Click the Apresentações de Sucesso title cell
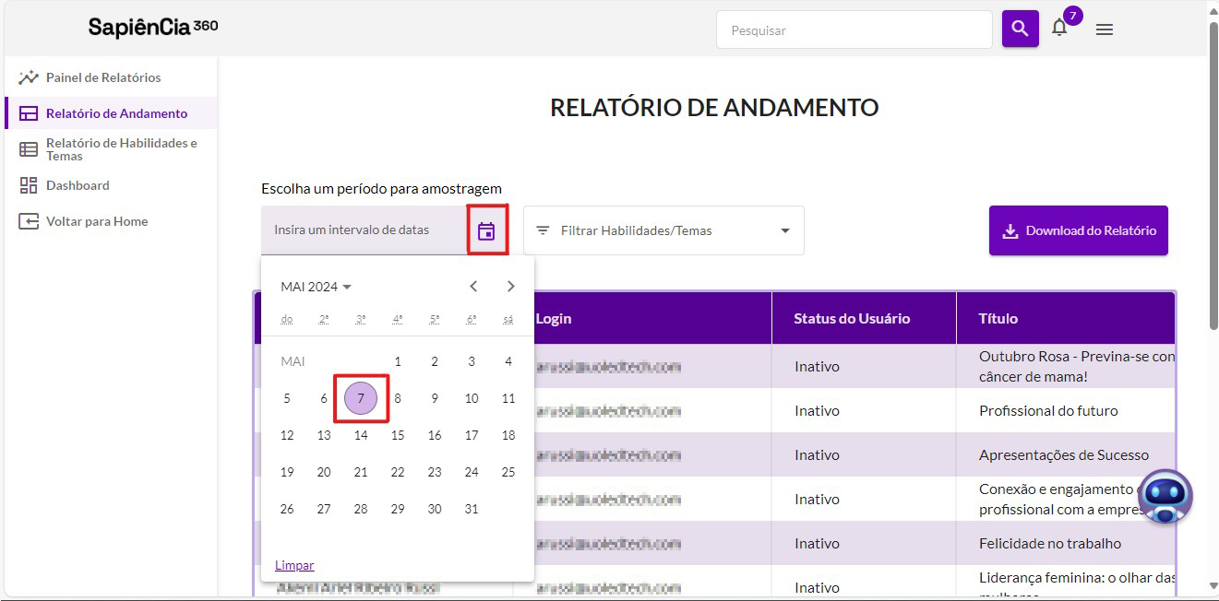This screenshot has height=601, width=1219. (1066, 454)
